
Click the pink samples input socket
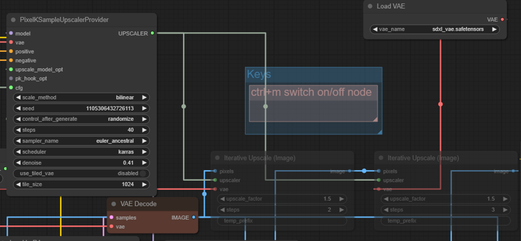111,218
